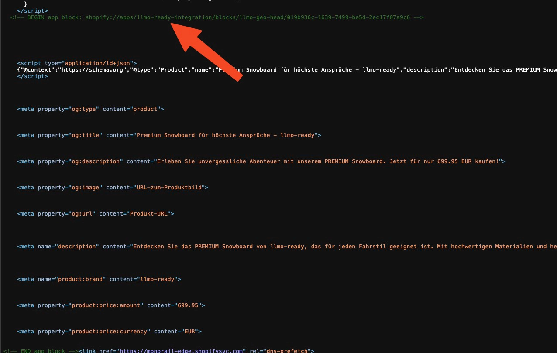
Task: Click the og:url meta tag line
Action: tap(96, 214)
